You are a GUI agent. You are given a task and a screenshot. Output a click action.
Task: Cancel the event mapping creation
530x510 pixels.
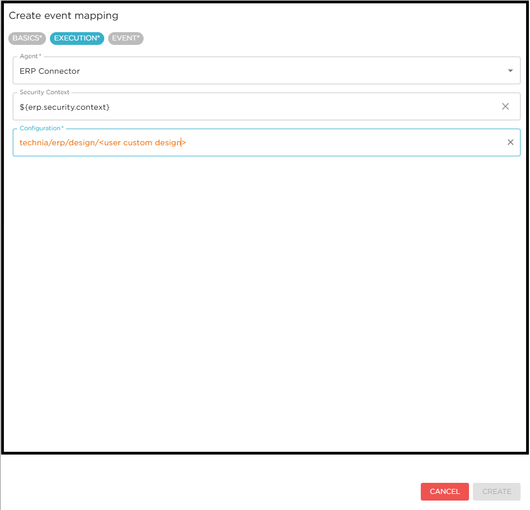(x=444, y=491)
